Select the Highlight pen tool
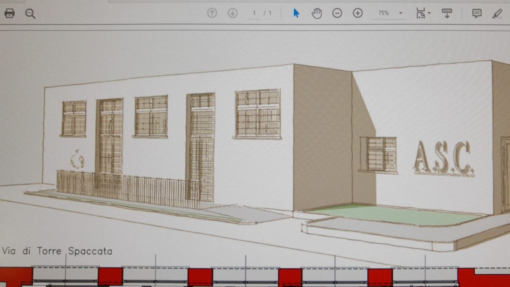The image size is (510, 287). (x=497, y=13)
